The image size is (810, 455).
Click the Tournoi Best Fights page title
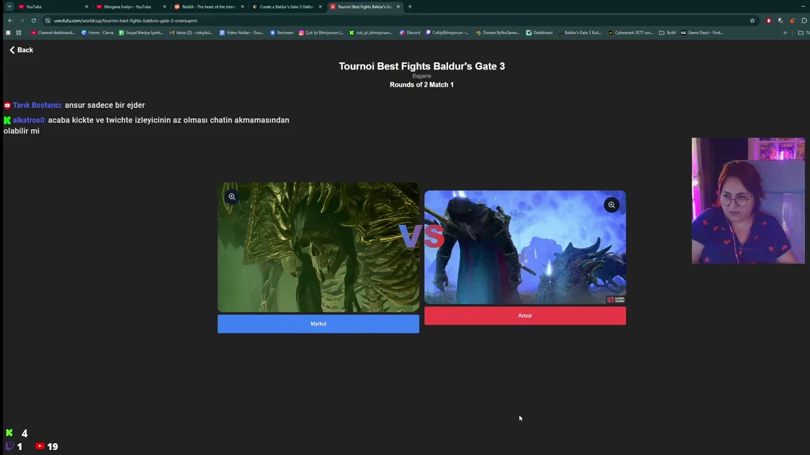pyautogui.click(x=421, y=66)
